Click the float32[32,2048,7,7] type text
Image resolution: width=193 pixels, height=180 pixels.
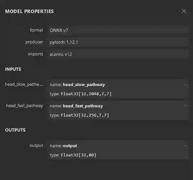point(86,94)
